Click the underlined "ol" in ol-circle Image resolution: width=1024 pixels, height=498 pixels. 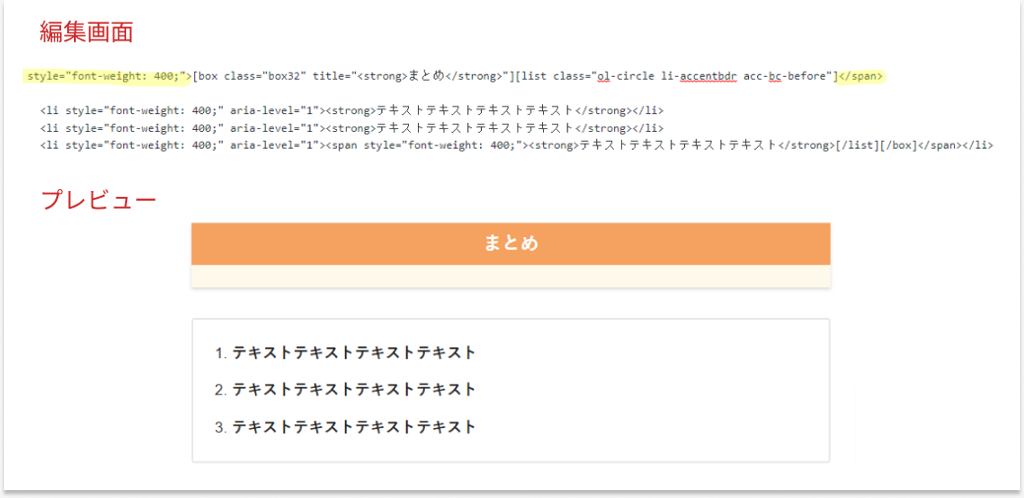tap(603, 76)
